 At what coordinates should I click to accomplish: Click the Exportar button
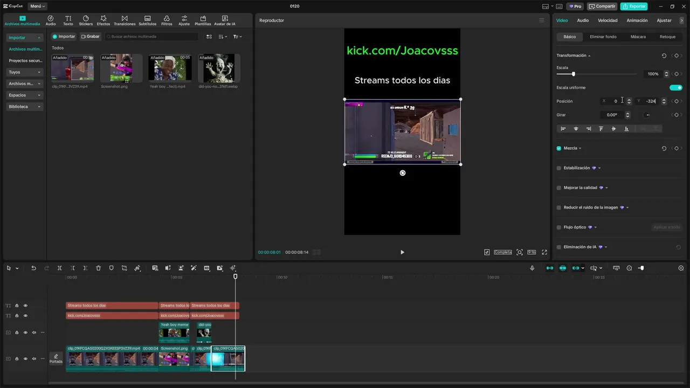point(634,6)
